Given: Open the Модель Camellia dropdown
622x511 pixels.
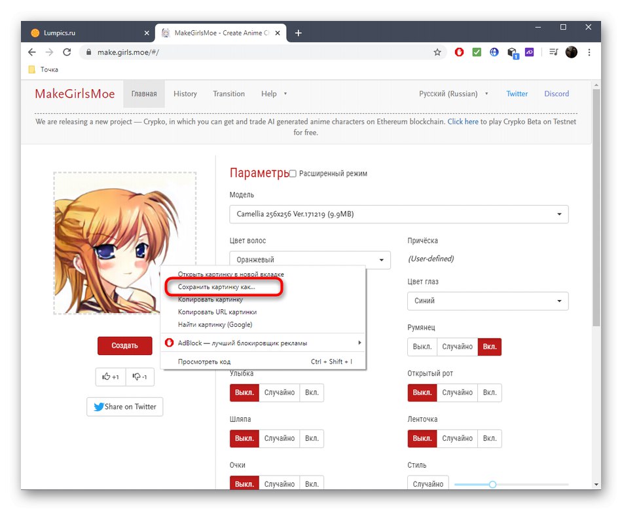Looking at the screenshot, I should tap(399, 214).
